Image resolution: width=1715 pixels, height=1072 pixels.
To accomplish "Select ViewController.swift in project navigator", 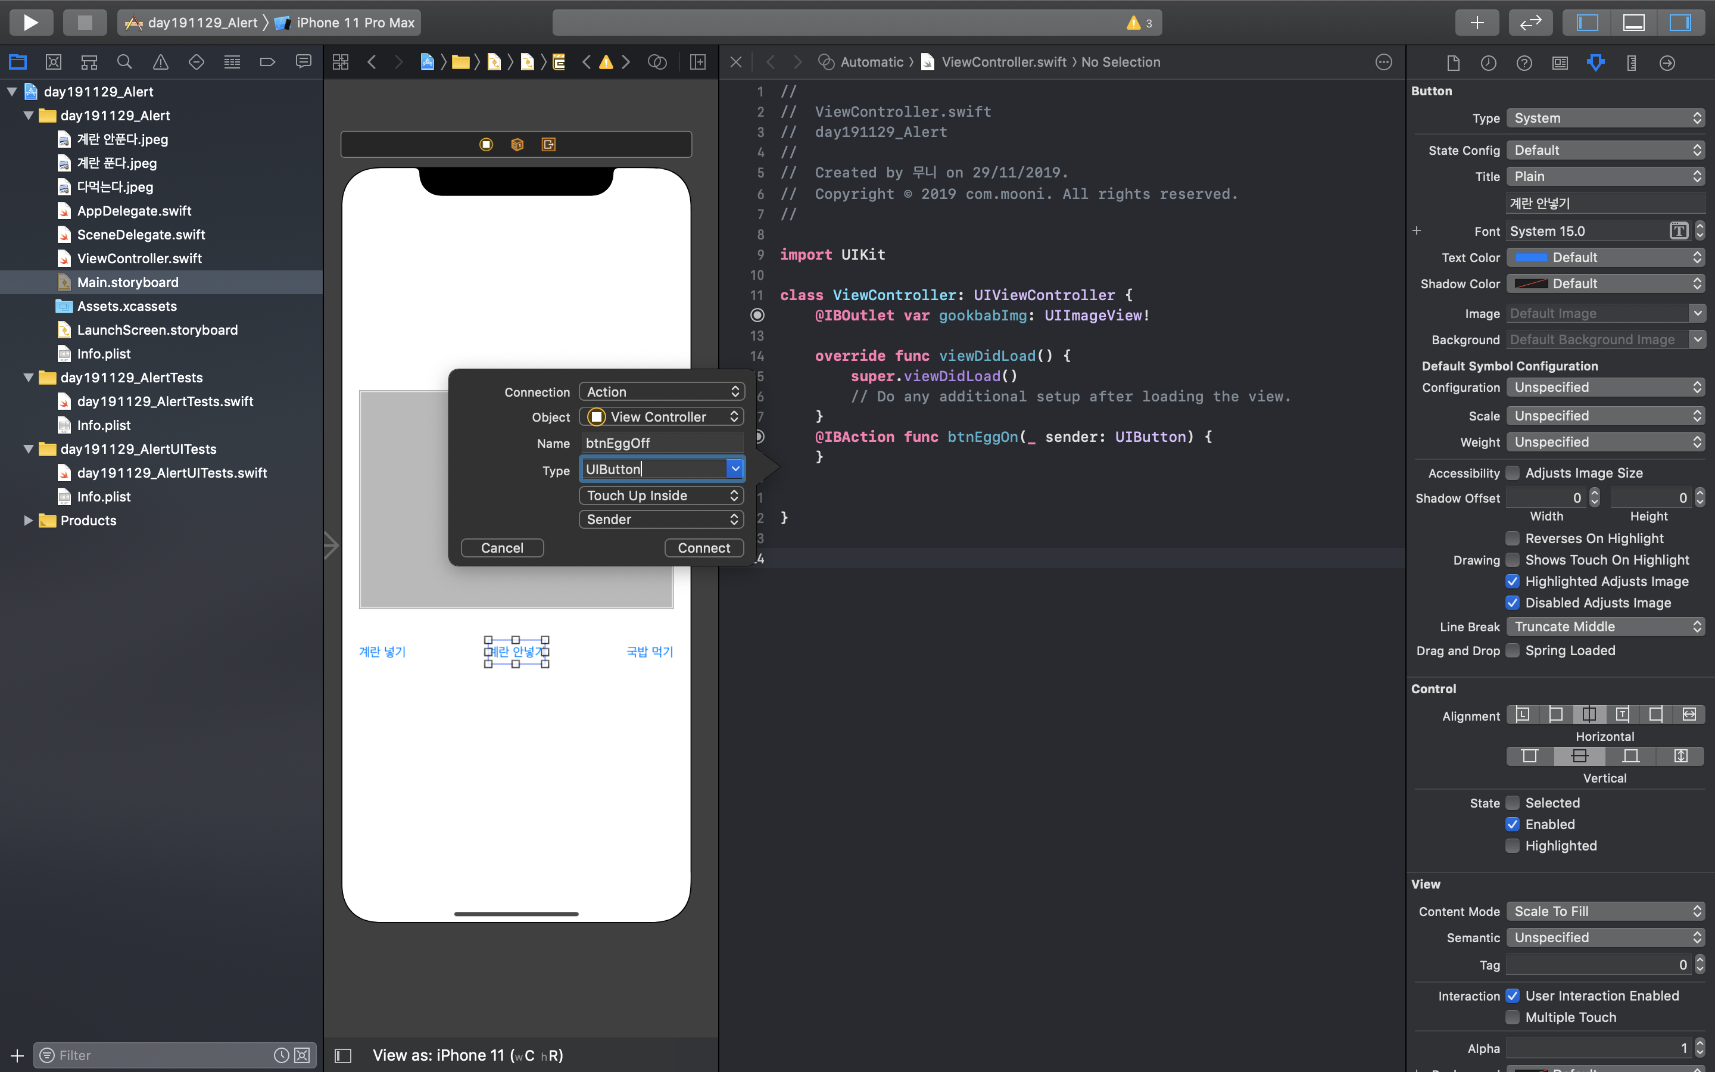I will click(139, 258).
